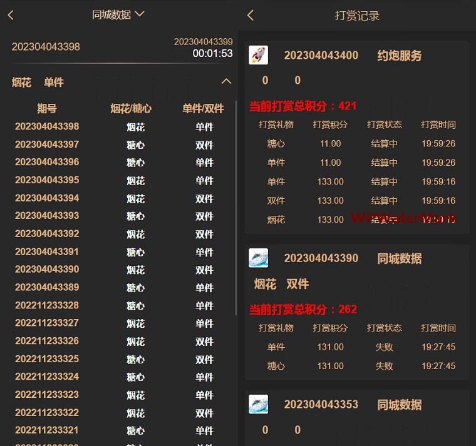Click the ship icon for record 202304043353
Screen dimensions: 476x446
[x=259, y=404]
